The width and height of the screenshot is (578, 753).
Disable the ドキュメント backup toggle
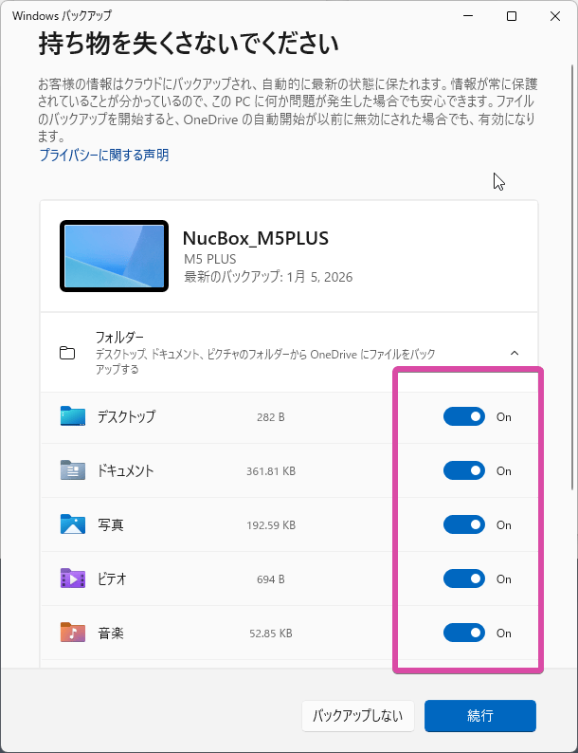point(463,470)
